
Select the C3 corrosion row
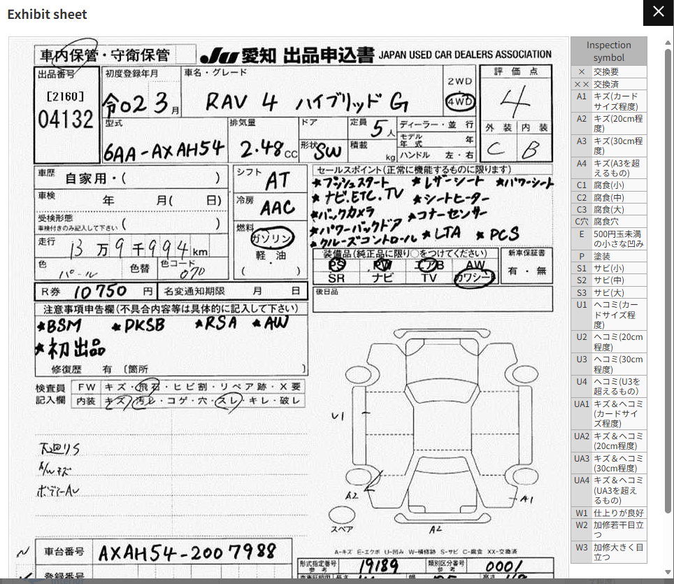pos(609,209)
